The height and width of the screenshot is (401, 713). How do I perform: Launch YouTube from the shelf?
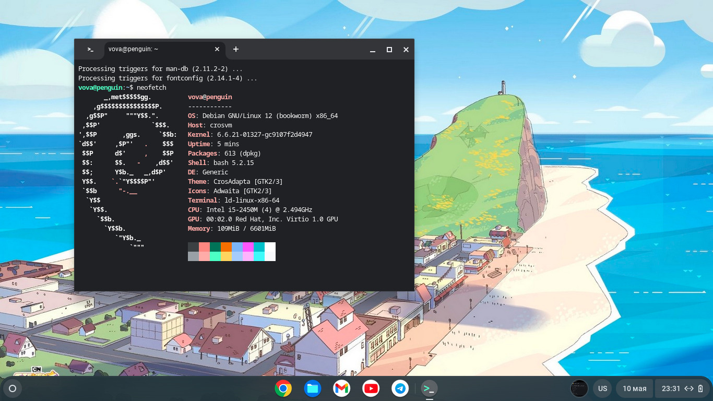coord(371,388)
